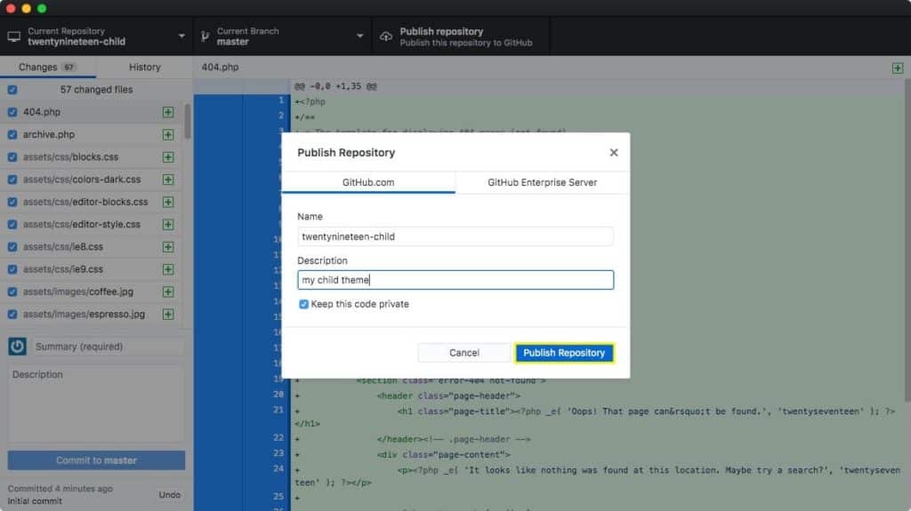
Task: Select the archive.php file row
Action: (x=92, y=135)
